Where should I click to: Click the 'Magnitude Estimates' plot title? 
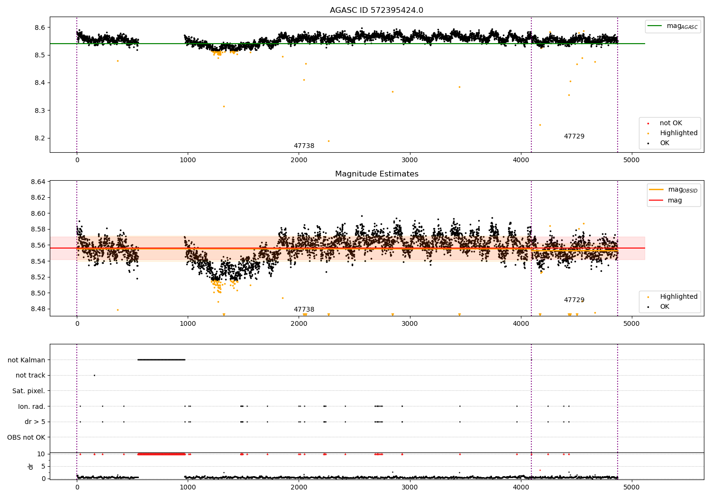point(376,174)
